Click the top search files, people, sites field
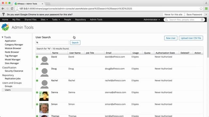This screenshot has height=117, width=209. tap(185, 19)
